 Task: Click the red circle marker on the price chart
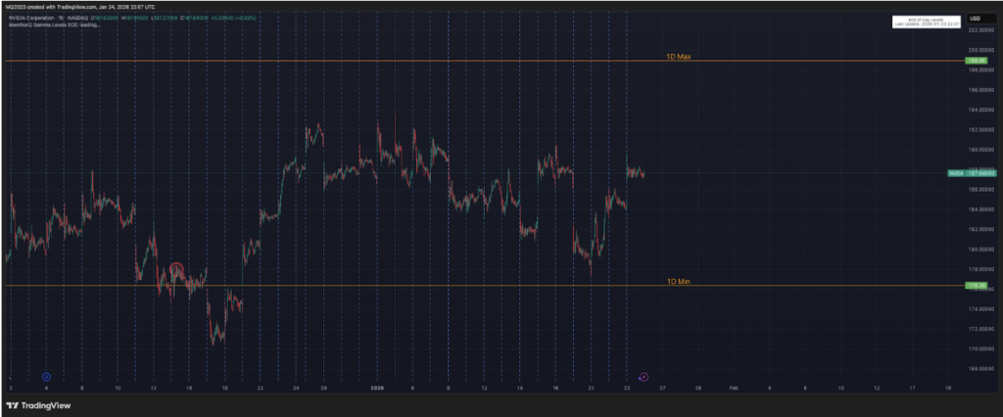click(x=177, y=270)
